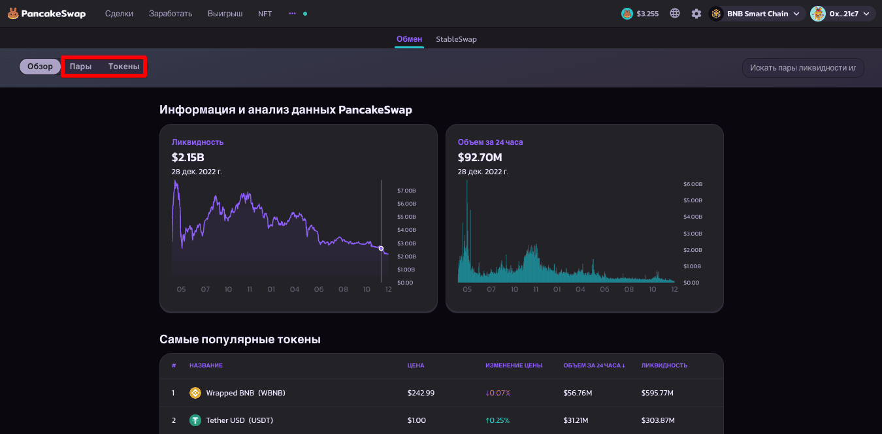Select the Токены tokens view
882x434 pixels.
pos(124,67)
